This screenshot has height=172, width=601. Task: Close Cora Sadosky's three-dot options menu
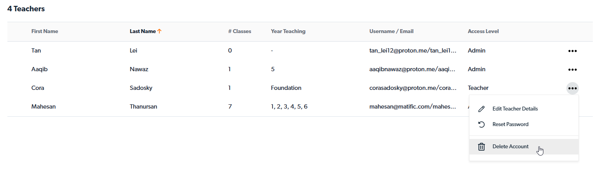click(572, 88)
